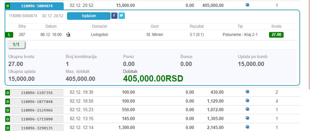Click Max. dobitak value 405,000.00
This screenshot has height=131, width=310.
tap(81, 79)
